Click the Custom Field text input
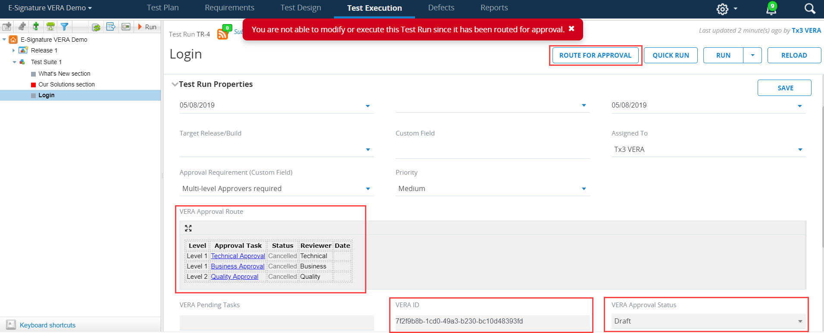The height and width of the screenshot is (333, 824). pyautogui.click(x=492, y=150)
